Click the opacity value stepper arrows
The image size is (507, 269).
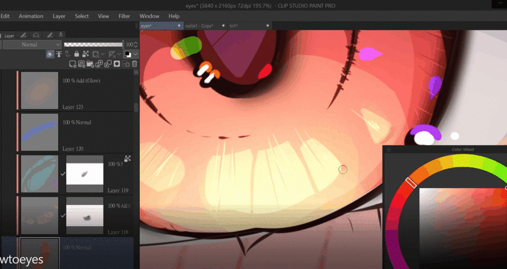[x=136, y=45]
